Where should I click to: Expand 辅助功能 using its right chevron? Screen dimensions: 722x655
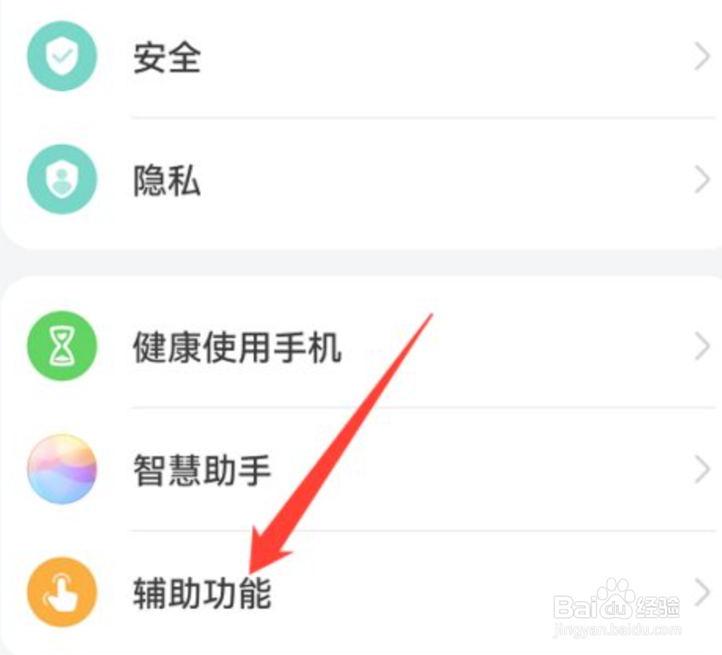point(702,592)
